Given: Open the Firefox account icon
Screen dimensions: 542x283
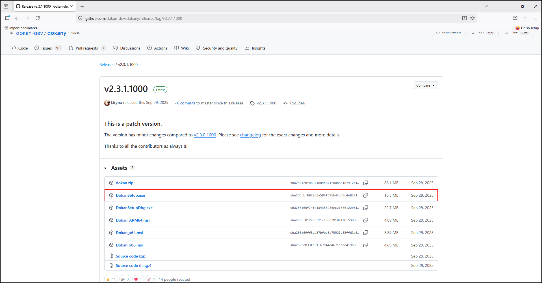Looking at the screenshot, I should (515, 18).
